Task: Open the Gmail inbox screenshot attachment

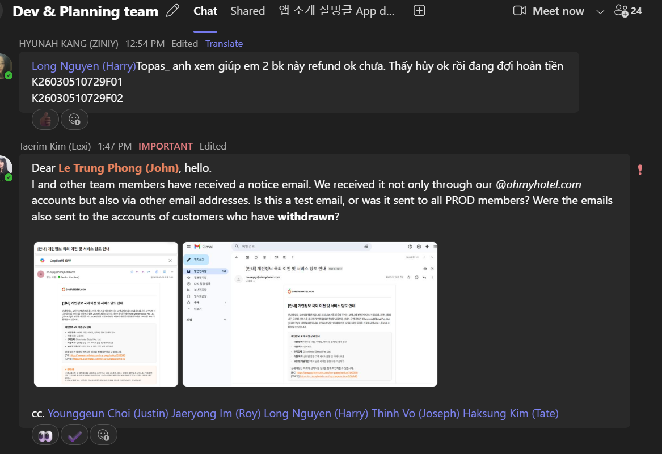Action: point(310,315)
